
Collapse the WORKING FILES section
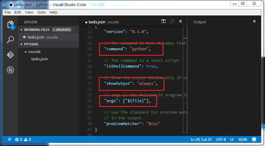point(21,30)
